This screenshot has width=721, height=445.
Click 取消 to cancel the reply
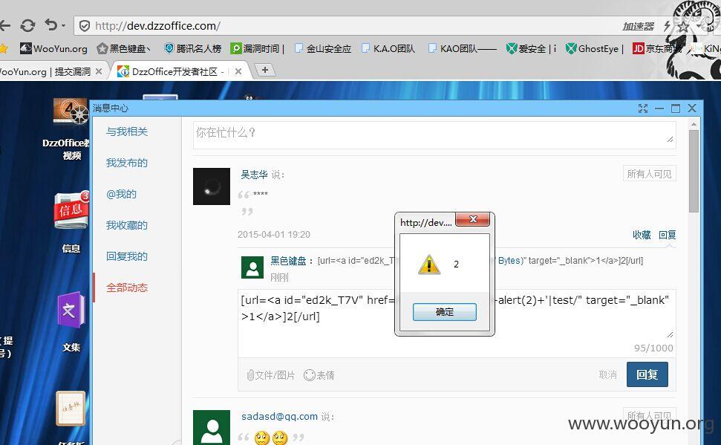(x=608, y=375)
